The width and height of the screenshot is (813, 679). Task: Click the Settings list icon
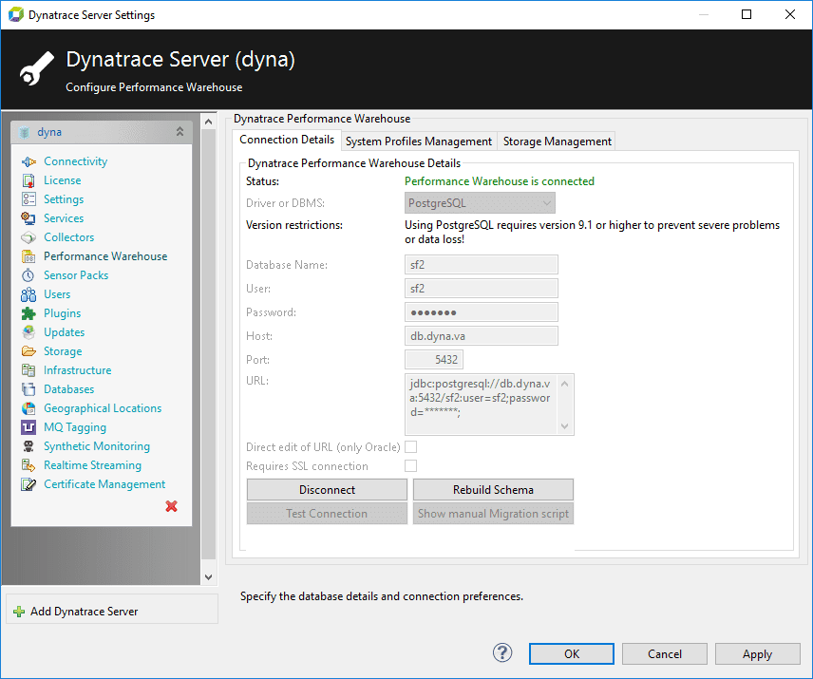tap(28, 199)
